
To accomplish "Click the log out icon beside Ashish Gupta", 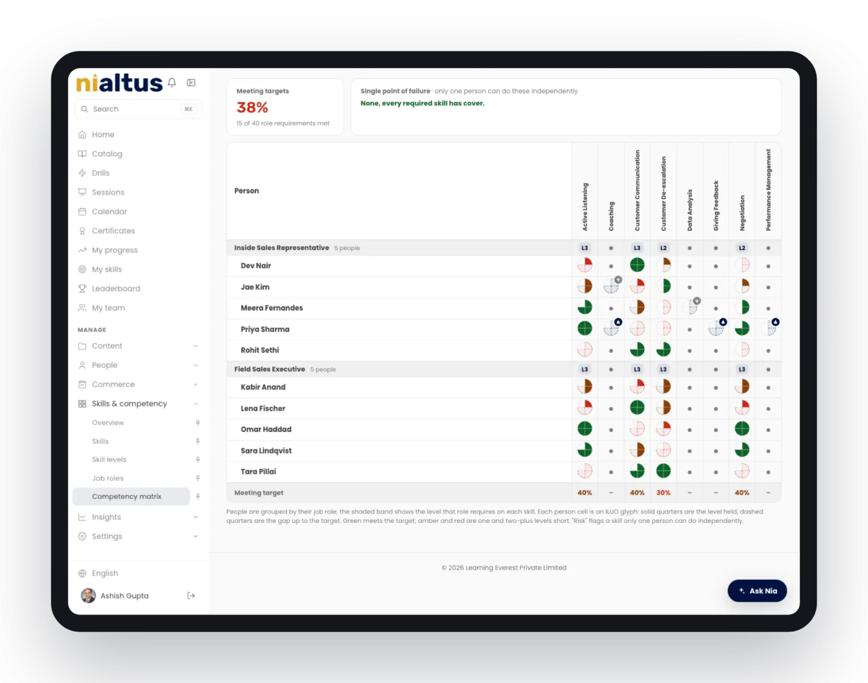I will click(x=191, y=596).
